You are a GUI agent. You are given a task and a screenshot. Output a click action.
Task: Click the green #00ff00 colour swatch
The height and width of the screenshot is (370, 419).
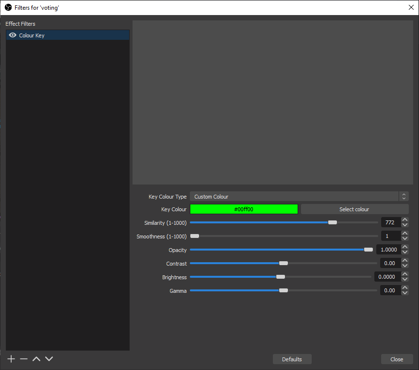point(244,209)
